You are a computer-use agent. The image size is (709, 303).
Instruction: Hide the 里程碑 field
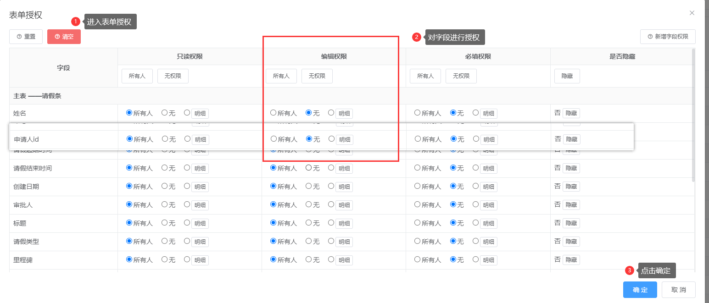571,260
